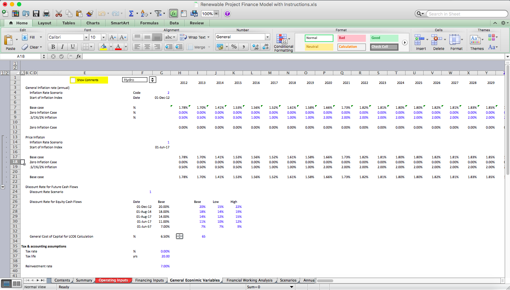
Task: Open the Financing Inputs sheet tab
Action: click(149, 280)
